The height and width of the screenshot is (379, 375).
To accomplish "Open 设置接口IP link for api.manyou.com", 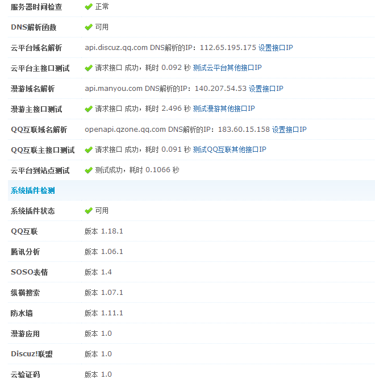I will [266, 89].
